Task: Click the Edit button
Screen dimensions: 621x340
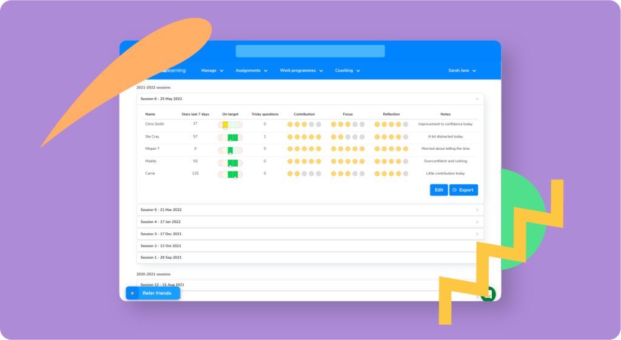Action: [438, 190]
